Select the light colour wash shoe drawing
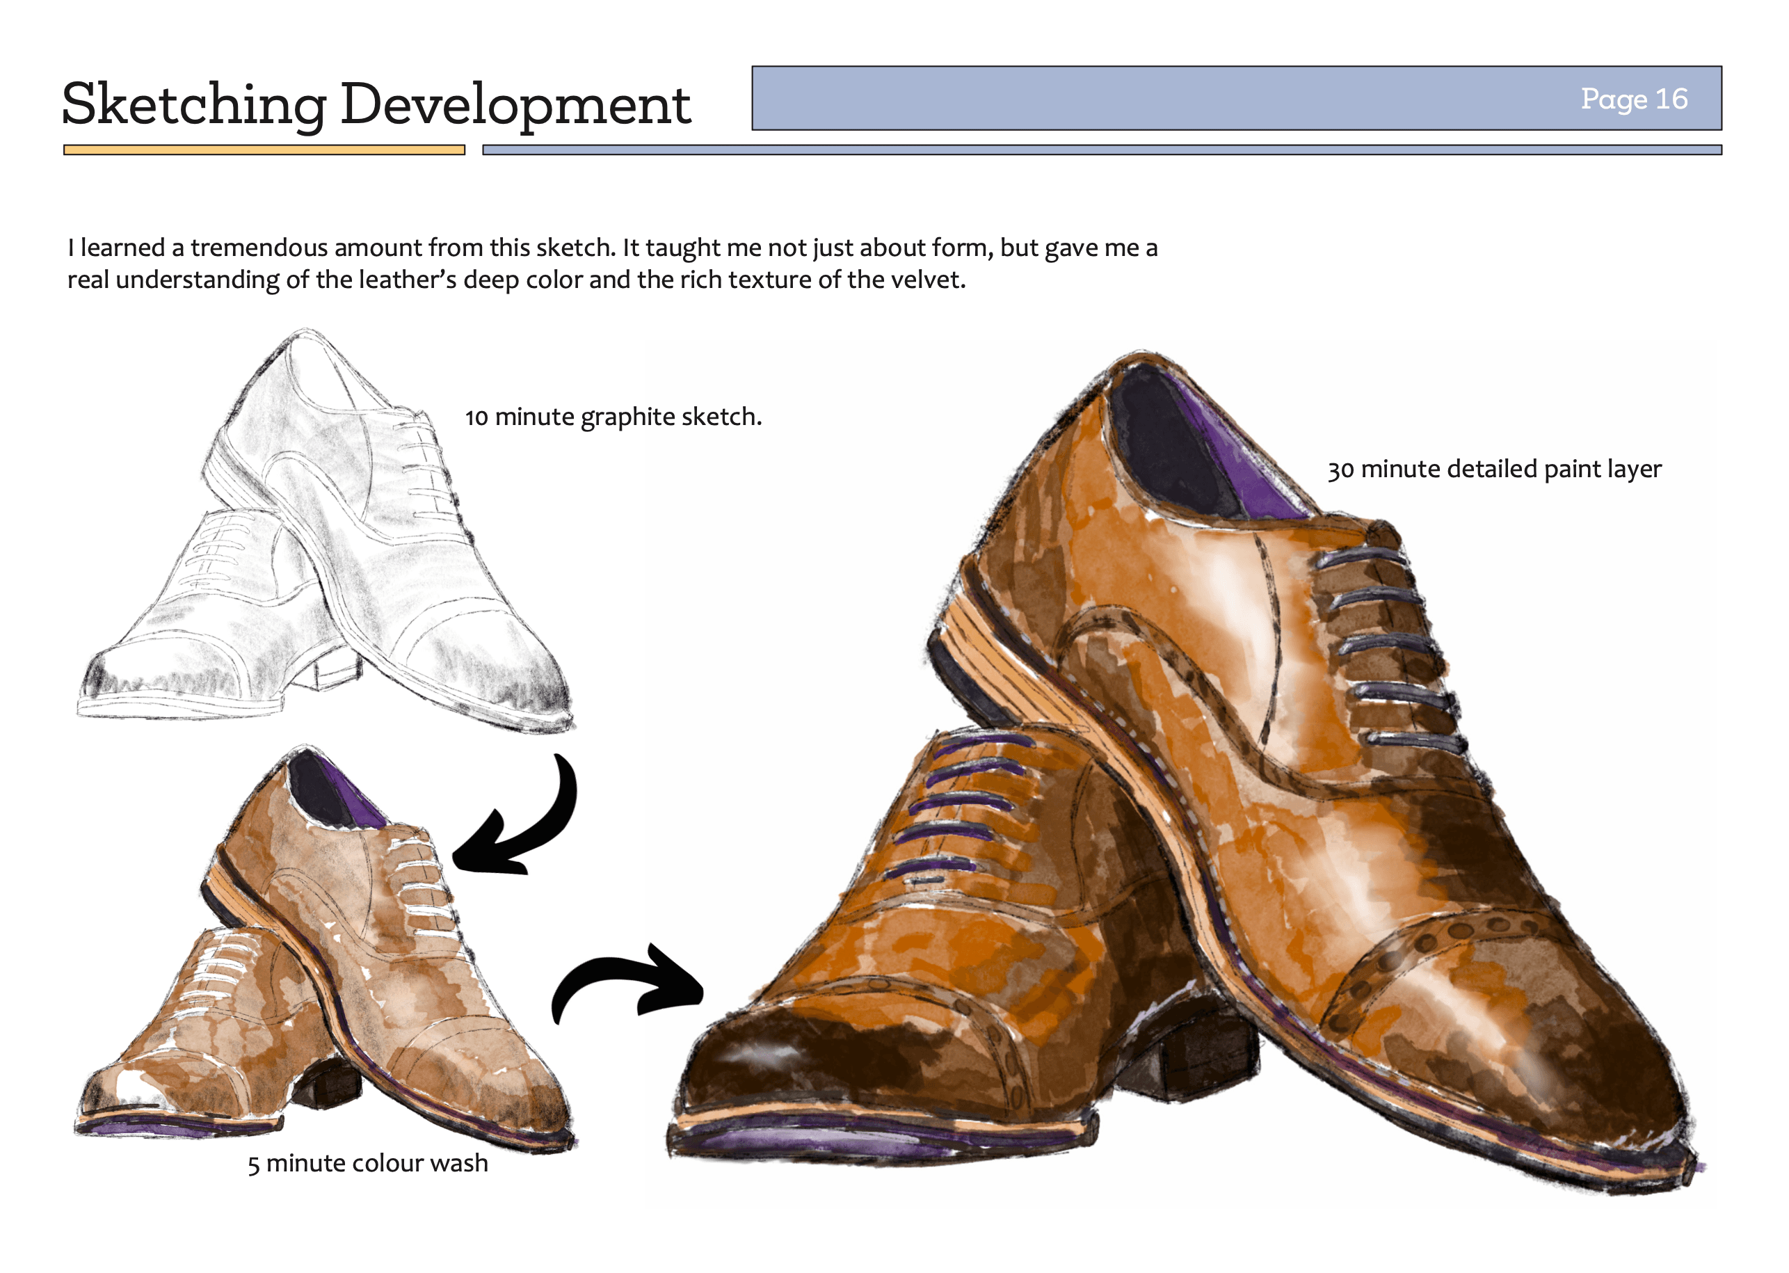 (326, 948)
